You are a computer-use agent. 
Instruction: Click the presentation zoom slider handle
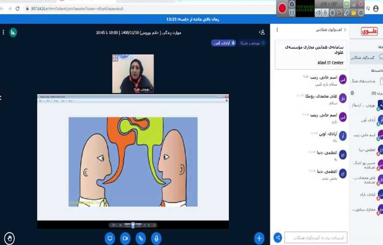click(x=133, y=225)
